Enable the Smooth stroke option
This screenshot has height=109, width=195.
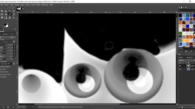pos(4,72)
